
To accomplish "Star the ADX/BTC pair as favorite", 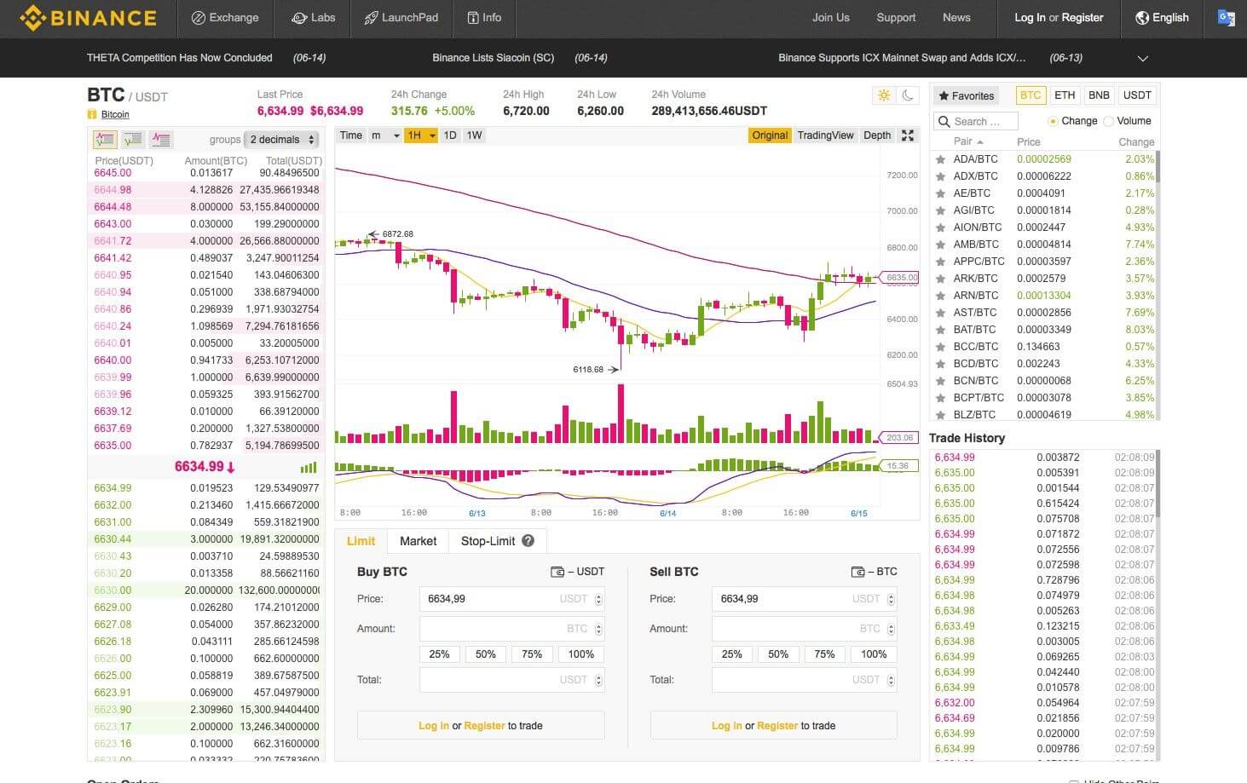I will click(x=940, y=176).
